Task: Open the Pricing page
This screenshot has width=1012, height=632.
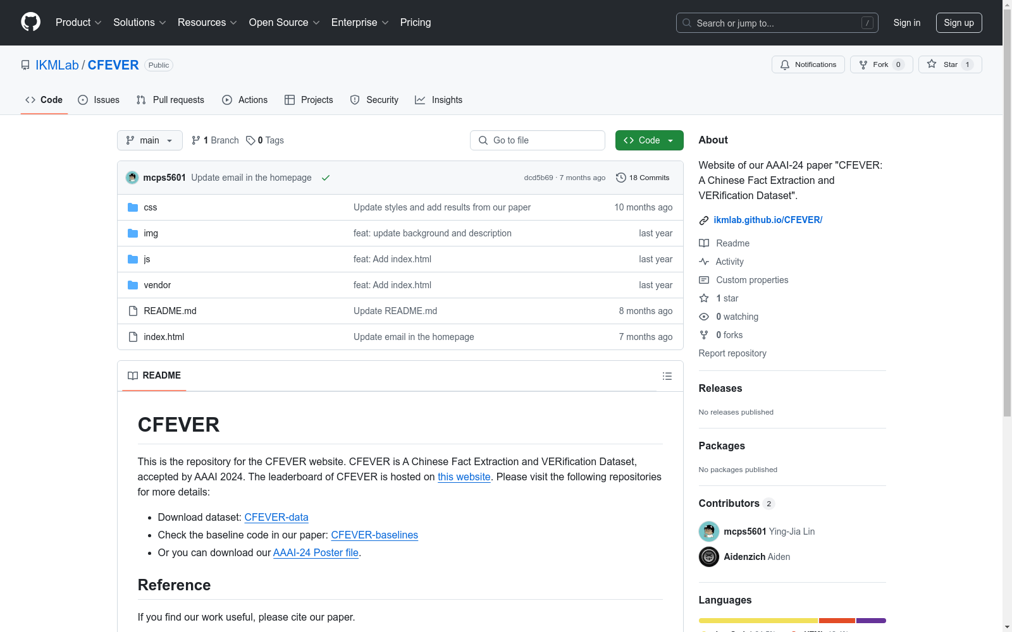Action: coord(416,23)
